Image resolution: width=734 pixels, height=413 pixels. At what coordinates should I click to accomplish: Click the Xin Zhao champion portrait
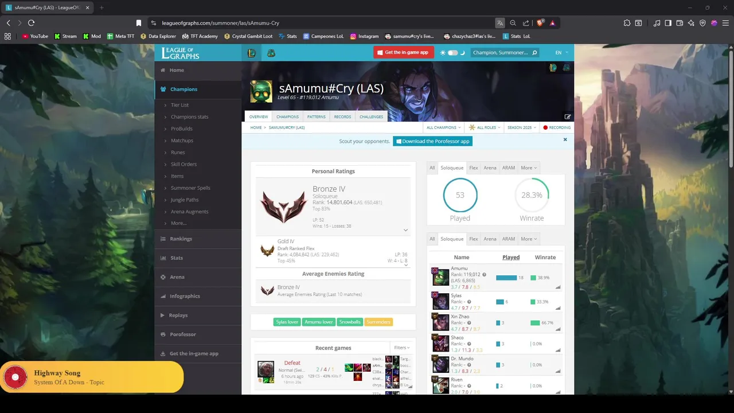click(x=440, y=322)
